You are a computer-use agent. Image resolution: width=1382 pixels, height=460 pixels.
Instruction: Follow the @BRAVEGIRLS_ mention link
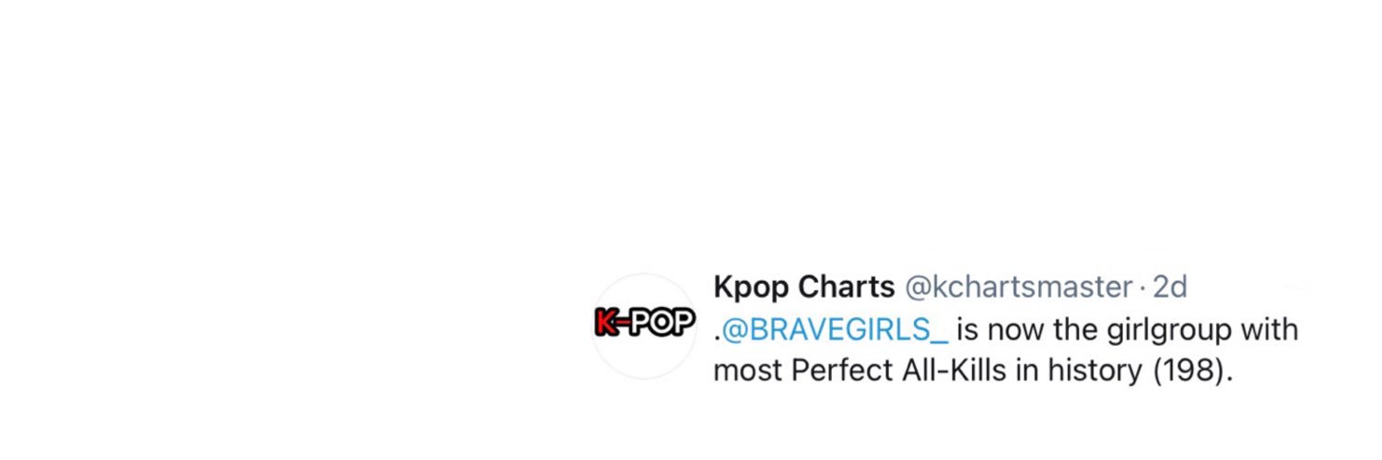tap(835, 330)
